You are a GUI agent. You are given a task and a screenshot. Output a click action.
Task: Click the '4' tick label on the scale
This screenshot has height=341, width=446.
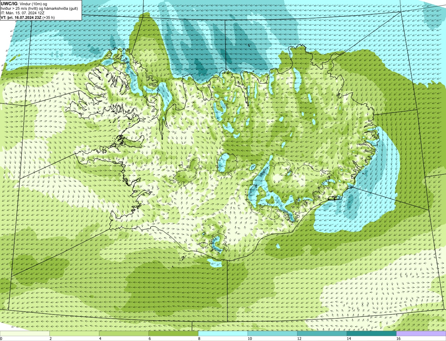100,339
